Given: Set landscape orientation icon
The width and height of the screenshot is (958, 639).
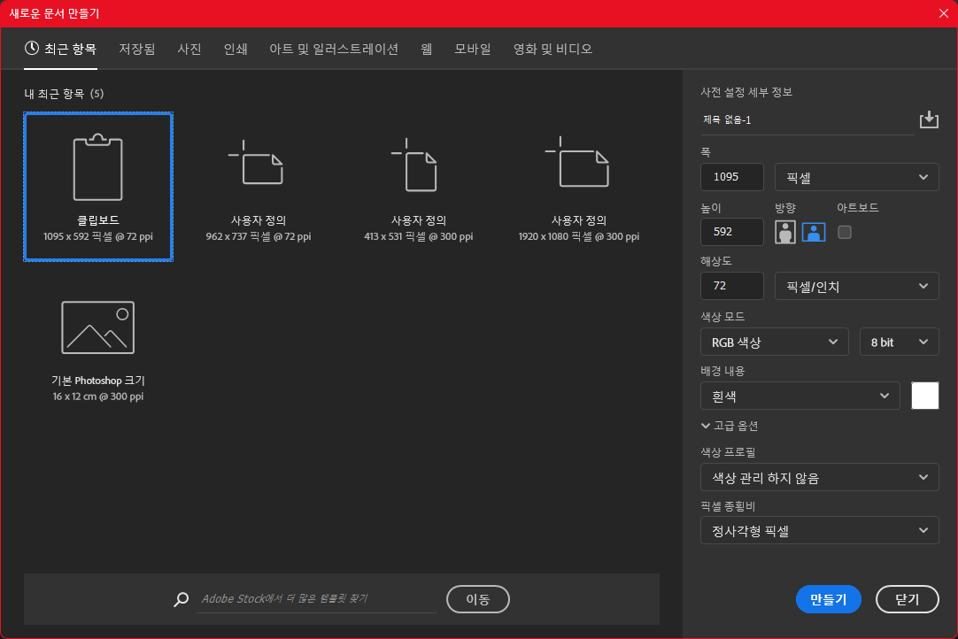Looking at the screenshot, I should click(813, 232).
